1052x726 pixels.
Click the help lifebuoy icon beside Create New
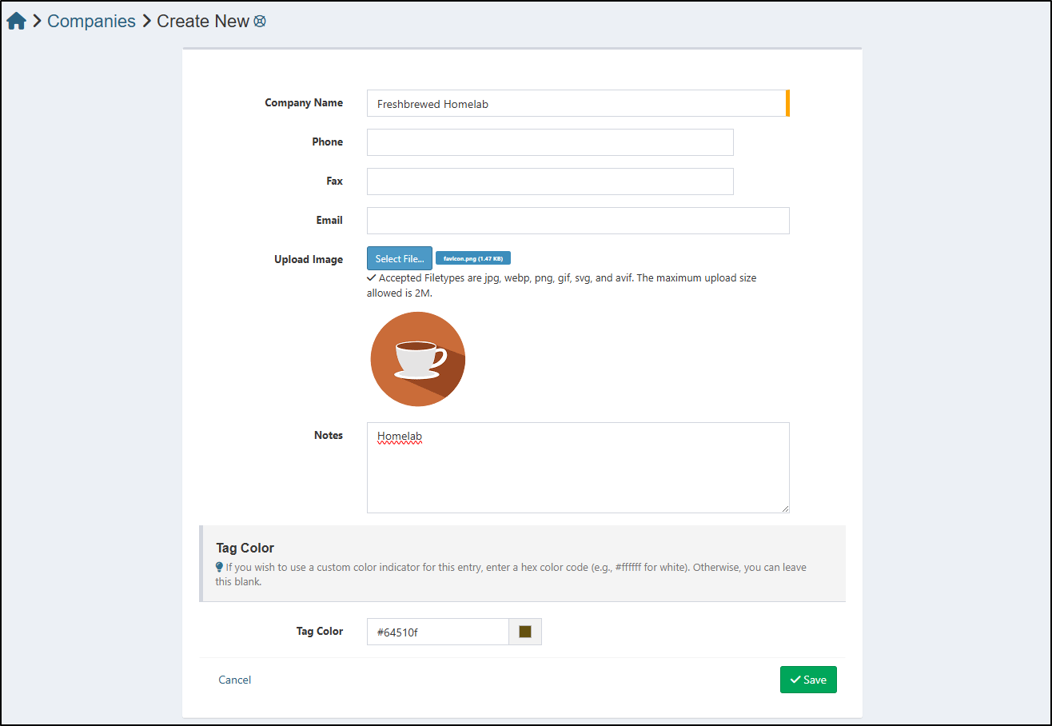260,22
